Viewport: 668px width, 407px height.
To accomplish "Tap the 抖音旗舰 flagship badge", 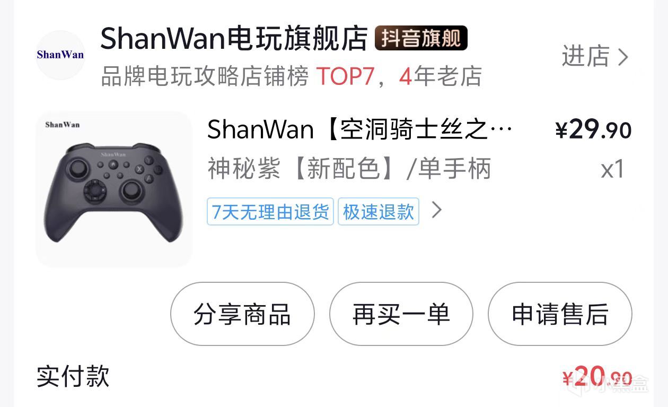I will [421, 38].
